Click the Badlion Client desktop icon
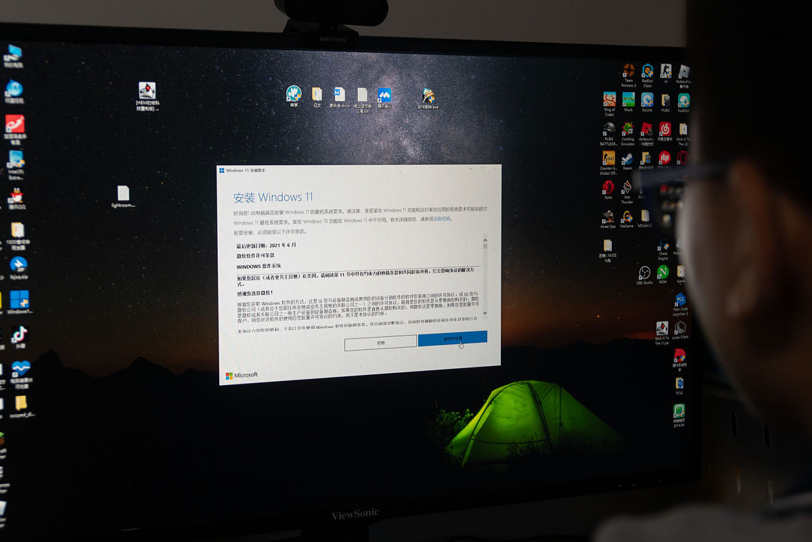This screenshot has height=542, width=812. click(647, 72)
